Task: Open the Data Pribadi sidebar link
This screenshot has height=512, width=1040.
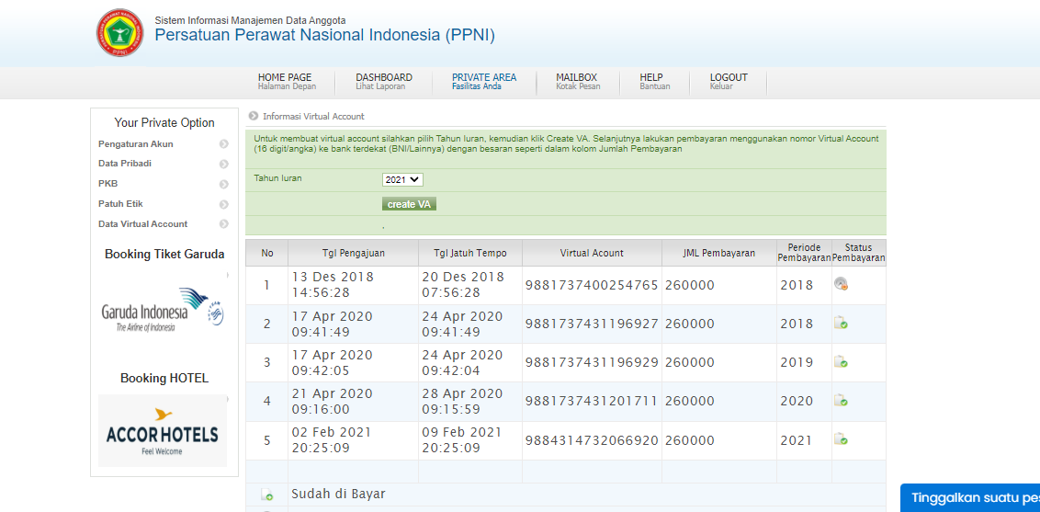Action: click(125, 164)
